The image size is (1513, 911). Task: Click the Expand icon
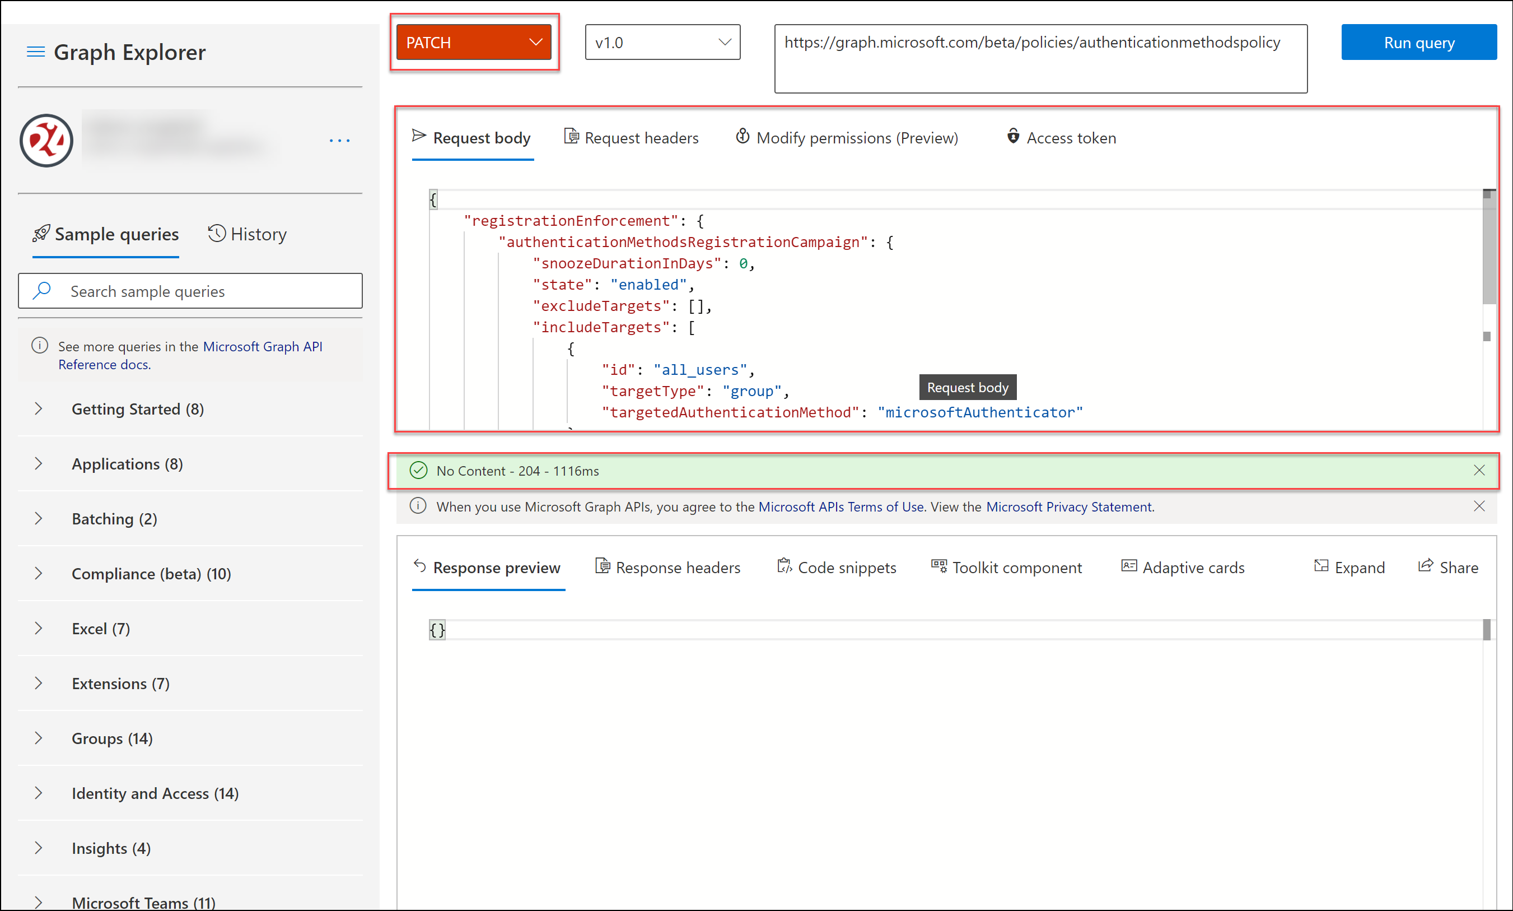[1321, 566]
